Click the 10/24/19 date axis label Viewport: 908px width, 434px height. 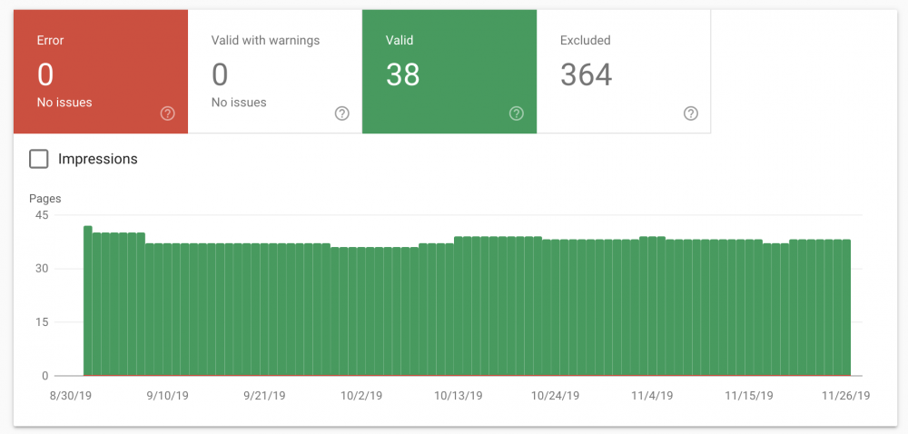click(x=553, y=396)
